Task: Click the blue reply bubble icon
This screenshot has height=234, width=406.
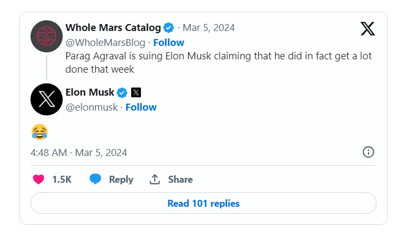Action: [95, 180]
